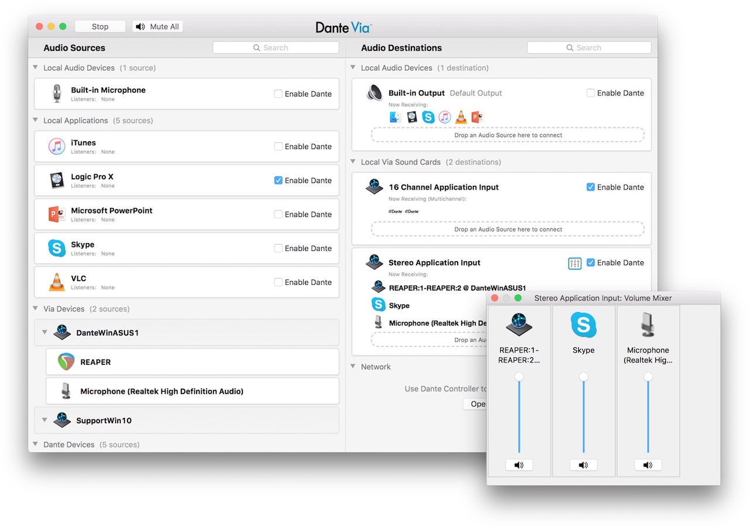Mute the REAPER channel in Volume Mixer
The height and width of the screenshot is (529, 749).
[519, 465]
